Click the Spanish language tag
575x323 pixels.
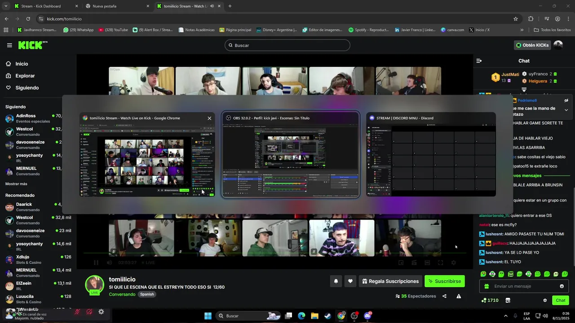point(147,294)
